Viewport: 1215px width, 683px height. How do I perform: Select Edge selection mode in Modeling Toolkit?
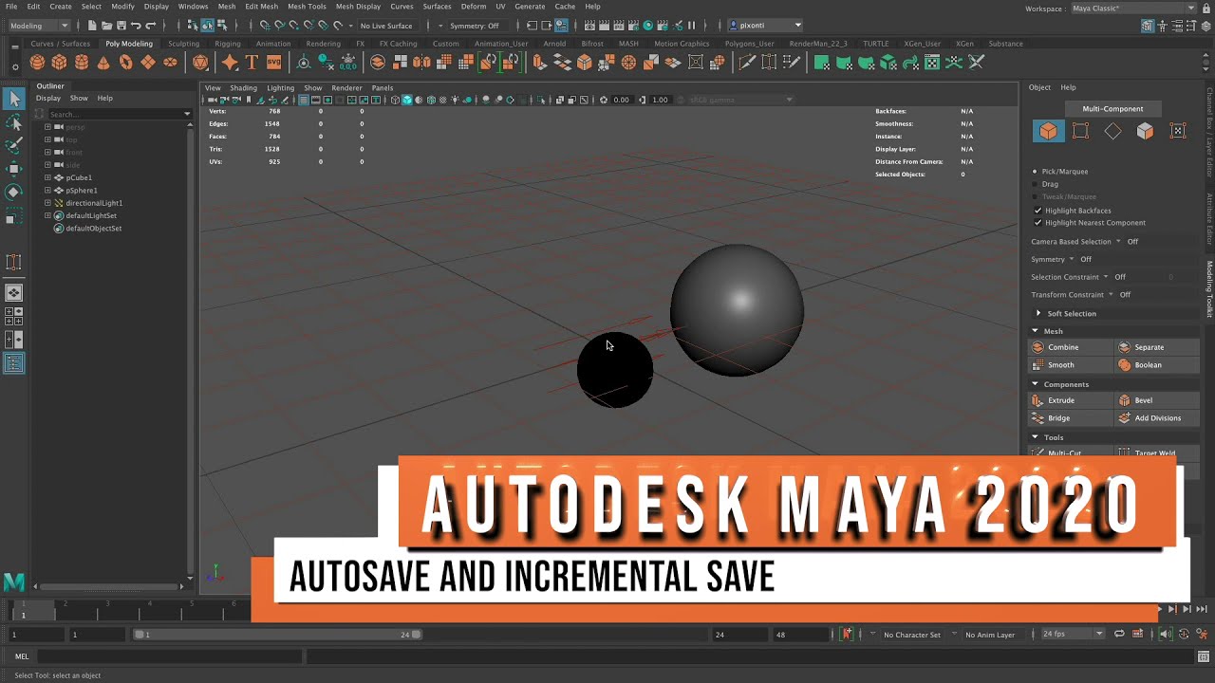point(1112,131)
